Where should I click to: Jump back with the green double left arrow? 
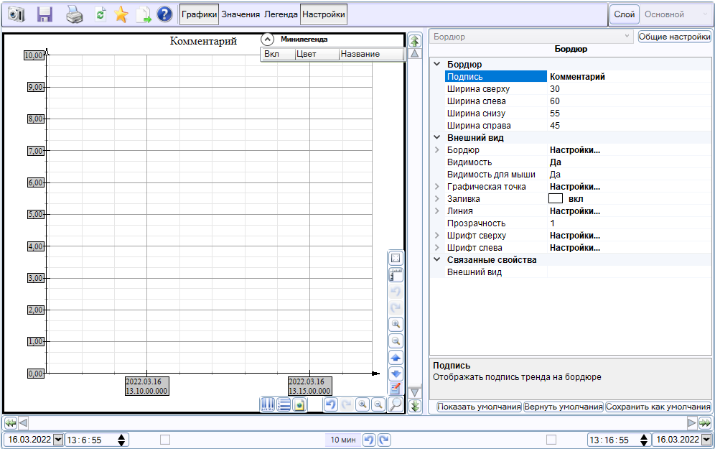[x=11, y=423]
